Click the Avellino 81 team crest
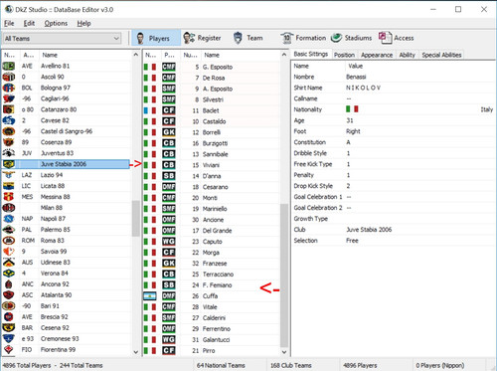This screenshot has width=497, height=371. click(x=9, y=66)
